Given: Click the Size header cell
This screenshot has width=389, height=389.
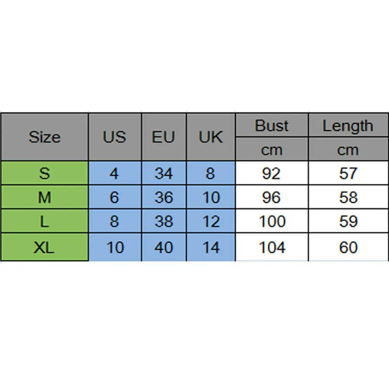Looking at the screenshot, I should coord(44,137).
